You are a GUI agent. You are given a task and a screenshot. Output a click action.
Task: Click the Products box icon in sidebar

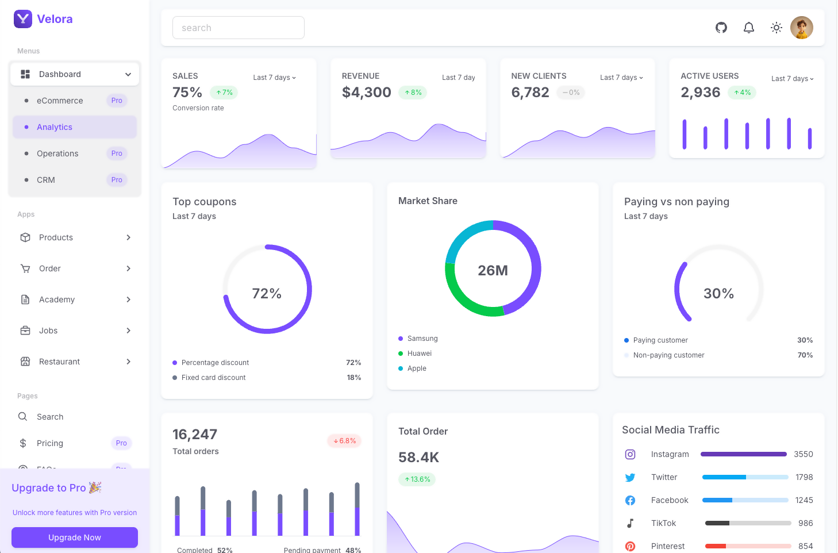tap(25, 237)
